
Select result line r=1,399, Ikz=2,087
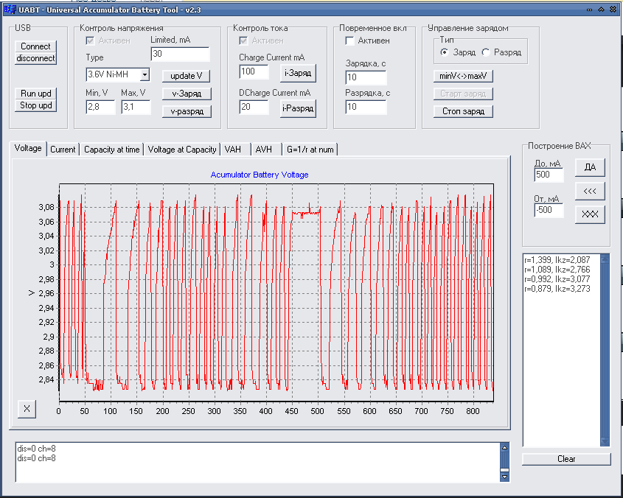557,260
